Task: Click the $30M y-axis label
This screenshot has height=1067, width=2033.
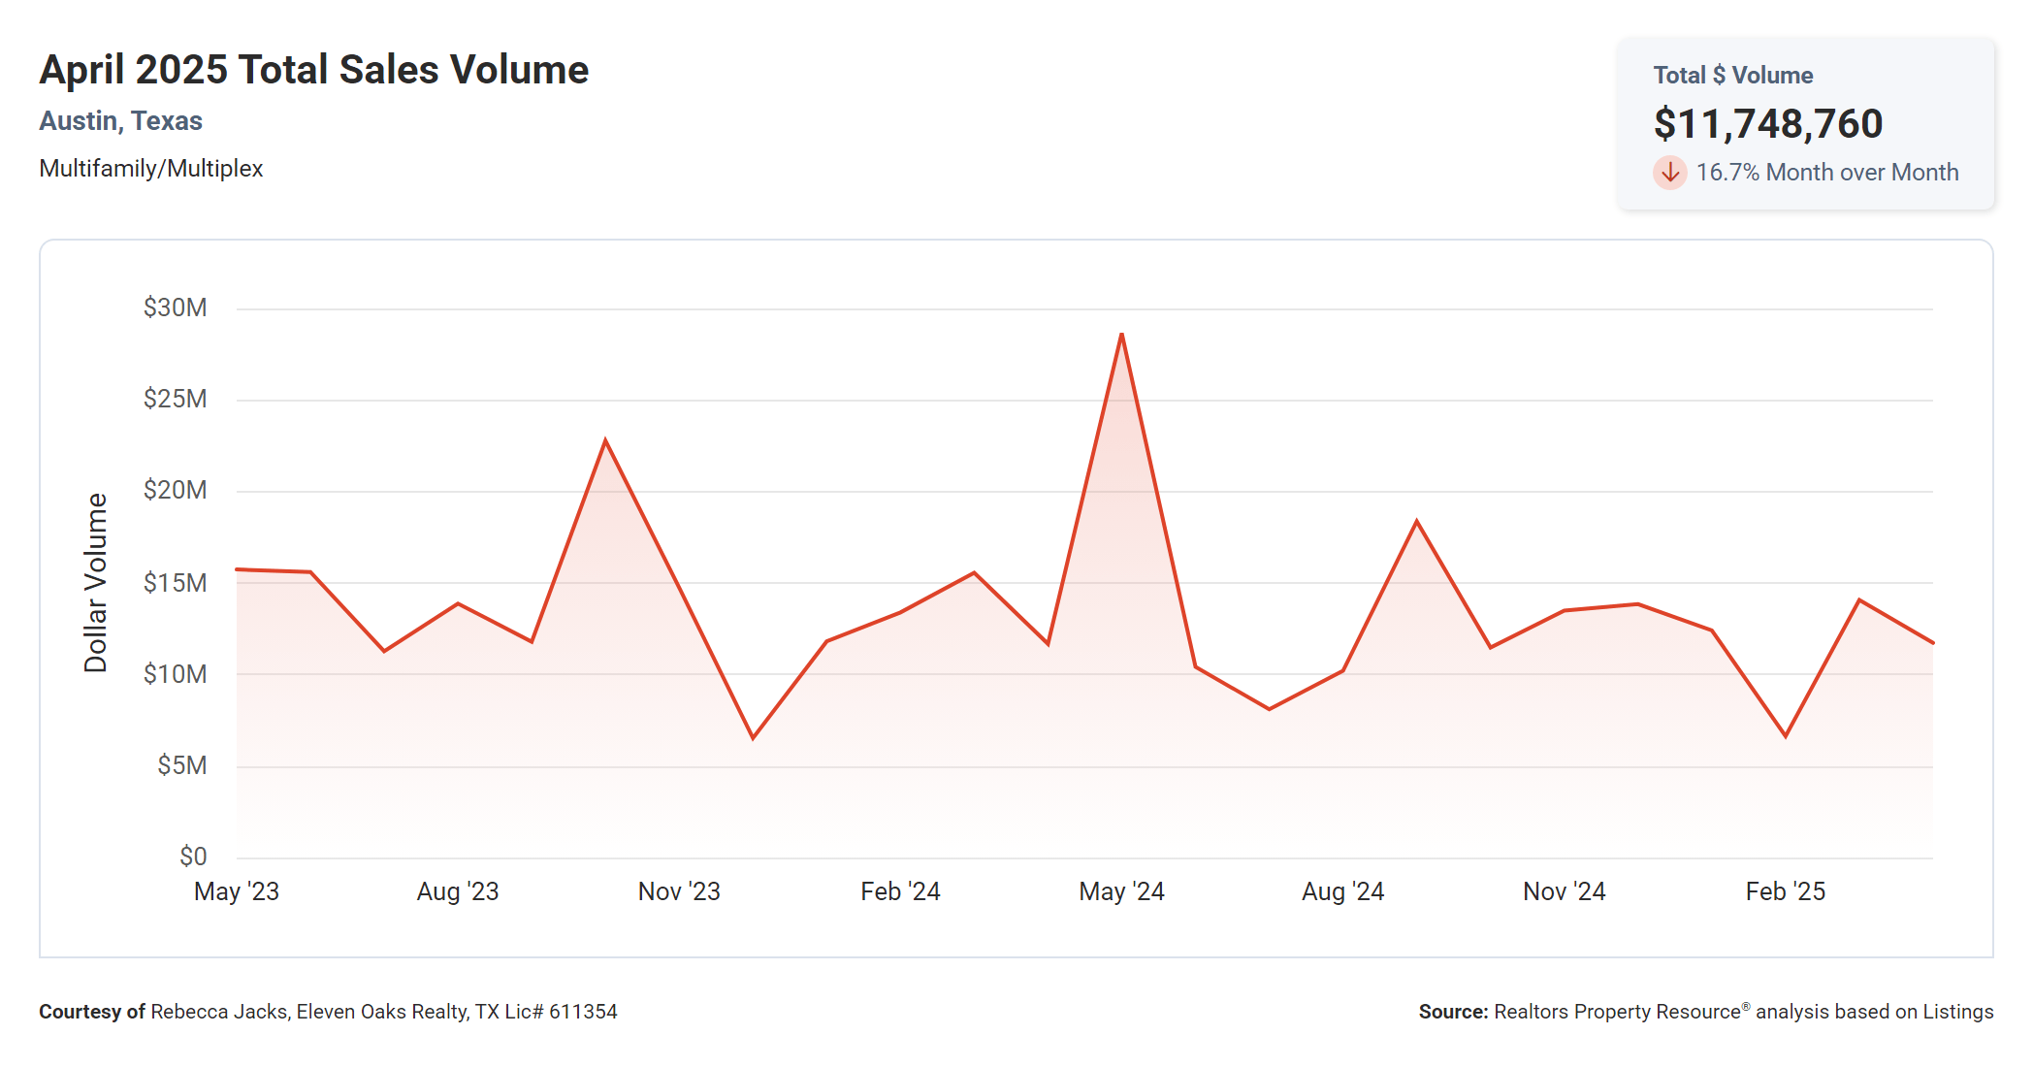Action: click(x=175, y=308)
